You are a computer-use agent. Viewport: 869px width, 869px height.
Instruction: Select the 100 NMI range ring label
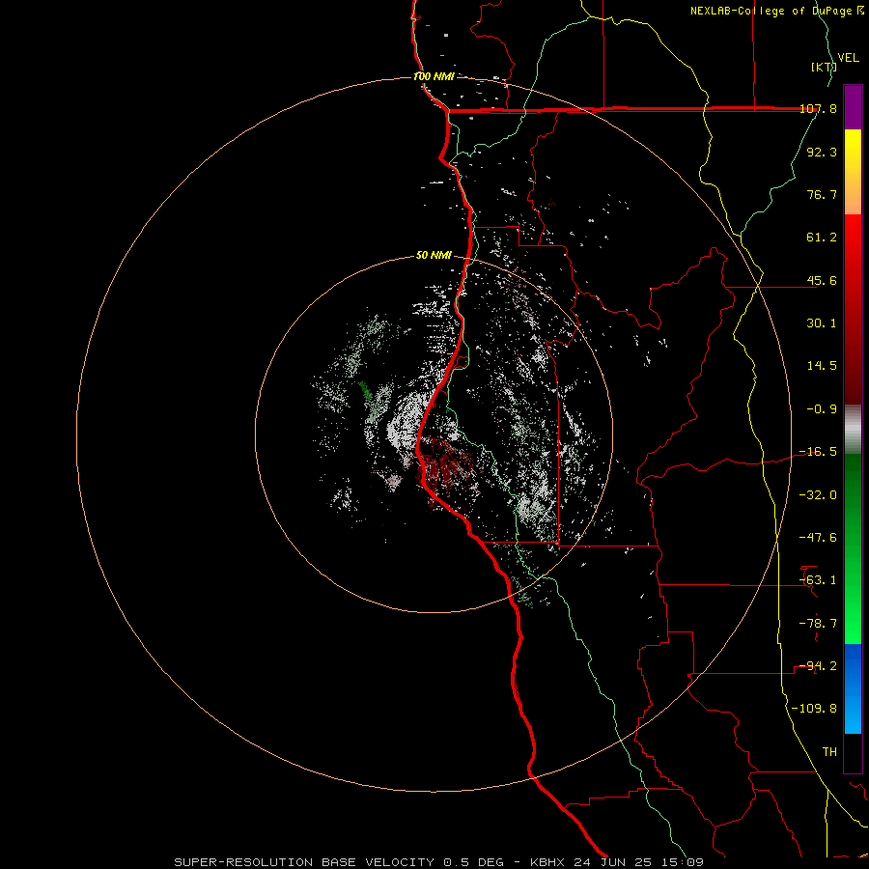click(x=434, y=76)
